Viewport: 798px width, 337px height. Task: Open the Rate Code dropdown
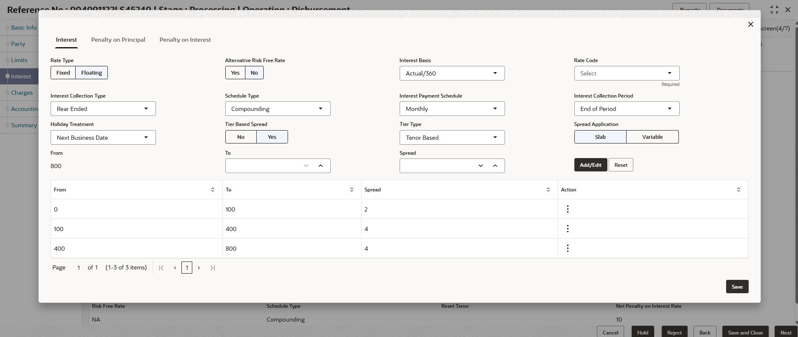pyautogui.click(x=627, y=73)
